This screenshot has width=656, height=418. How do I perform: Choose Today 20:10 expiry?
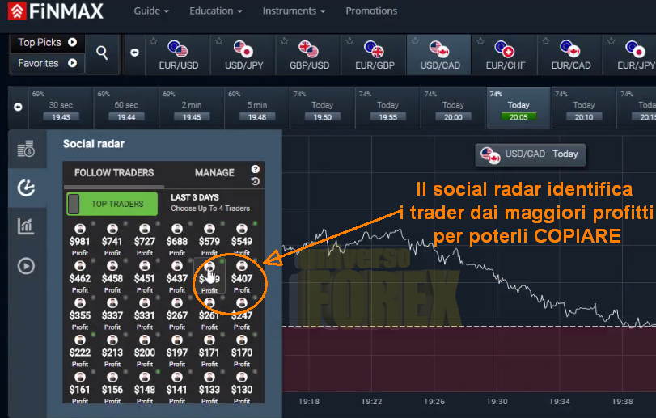[584, 108]
